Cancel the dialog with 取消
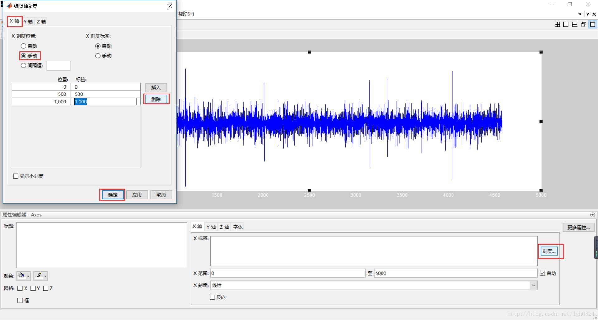The image size is (598, 320). point(161,195)
